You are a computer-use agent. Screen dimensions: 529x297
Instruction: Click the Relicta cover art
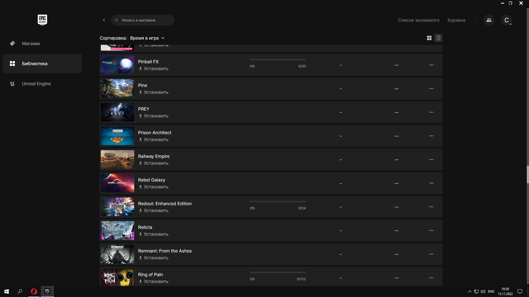coord(117,230)
